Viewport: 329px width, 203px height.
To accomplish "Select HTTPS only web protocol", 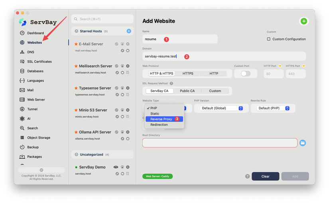I will coord(188,73).
